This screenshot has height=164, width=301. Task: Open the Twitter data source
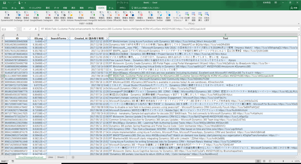[x=159, y=16]
